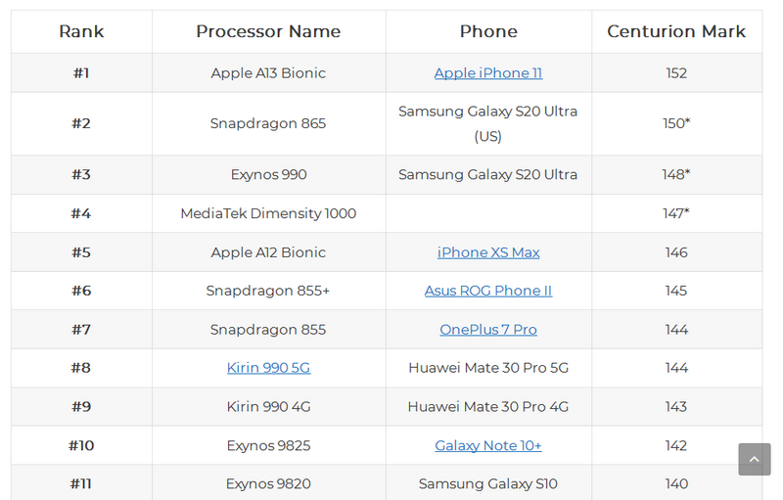The height and width of the screenshot is (500, 783).
Task: Open the OnePlus 7 Pro link
Action: [488, 330]
